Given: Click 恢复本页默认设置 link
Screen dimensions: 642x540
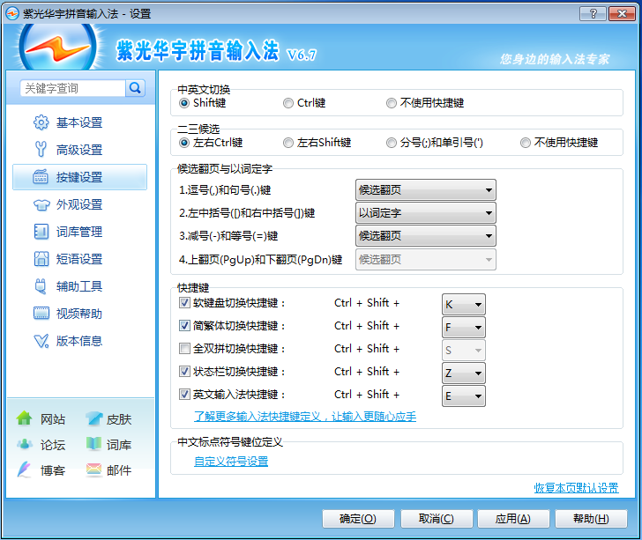Looking at the screenshot, I should pyautogui.click(x=576, y=488).
